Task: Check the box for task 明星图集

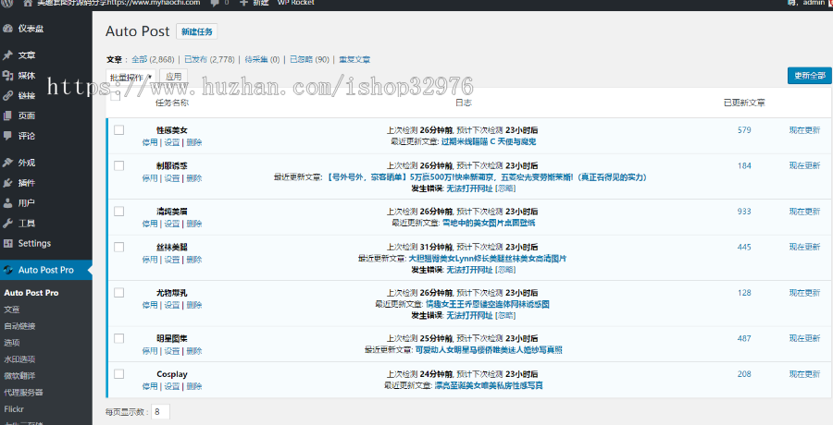Action: pos(119,338)
